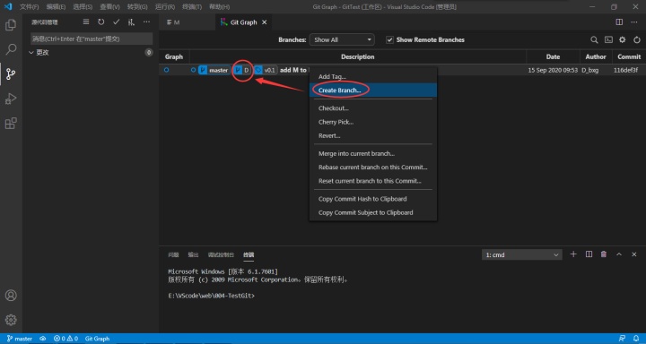Viewport: 646px width, 344px height.
Task: Switch to the 输出 output panel tab
Action: click(193, 254)
